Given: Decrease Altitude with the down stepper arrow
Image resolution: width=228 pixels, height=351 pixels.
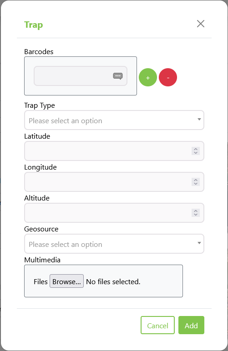Looking at the screenshot, I should (x=196, y=215).
